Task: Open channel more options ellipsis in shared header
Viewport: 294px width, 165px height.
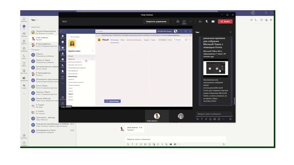Action: (x=190, y=40)
